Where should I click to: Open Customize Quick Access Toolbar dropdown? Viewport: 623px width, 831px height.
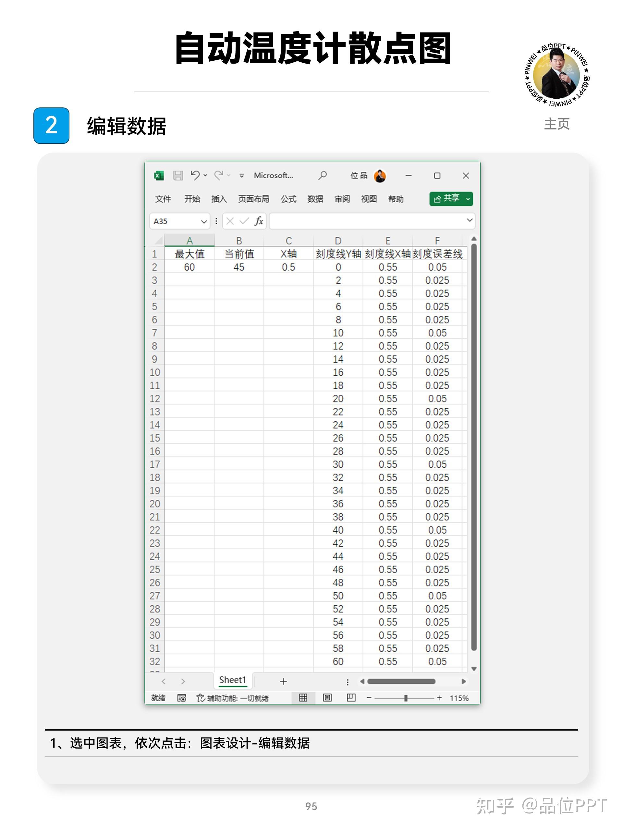point(241,175)
